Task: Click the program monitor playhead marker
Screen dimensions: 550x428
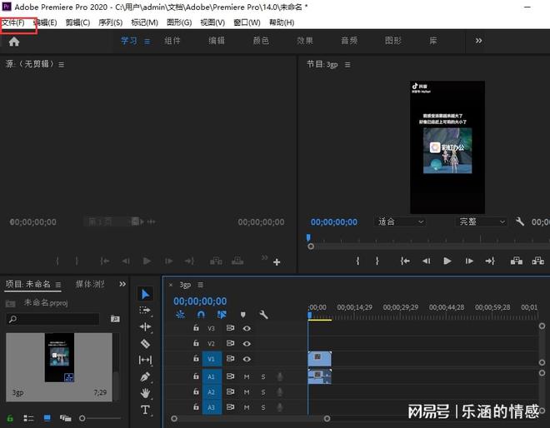Action: click(x=308, y=237)
